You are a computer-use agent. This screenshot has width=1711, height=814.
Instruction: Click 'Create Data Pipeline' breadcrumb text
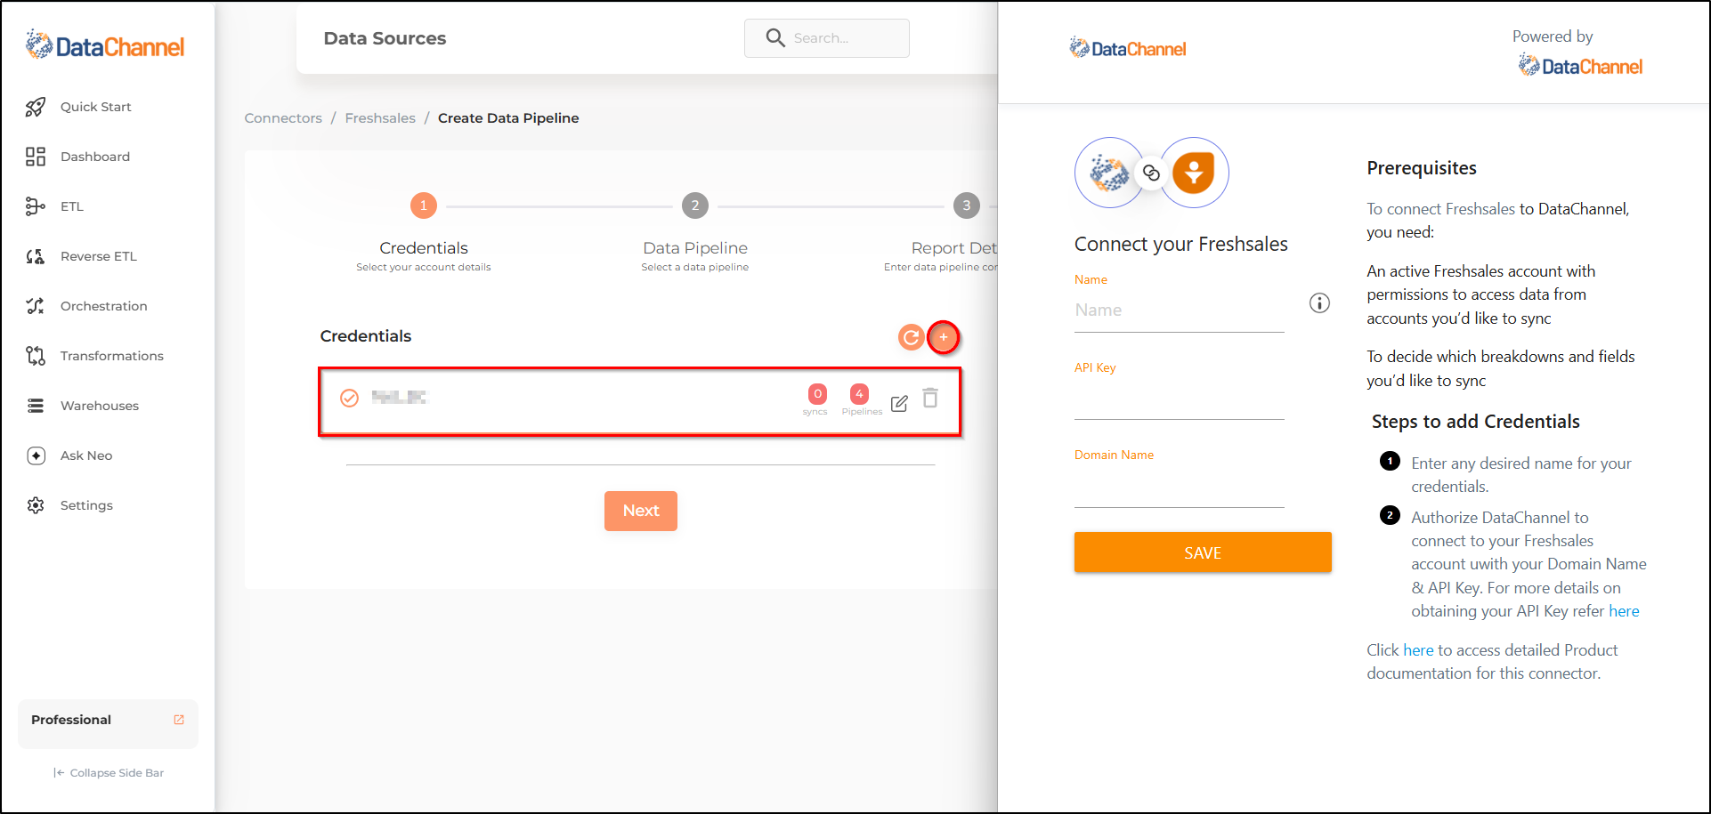508,118
